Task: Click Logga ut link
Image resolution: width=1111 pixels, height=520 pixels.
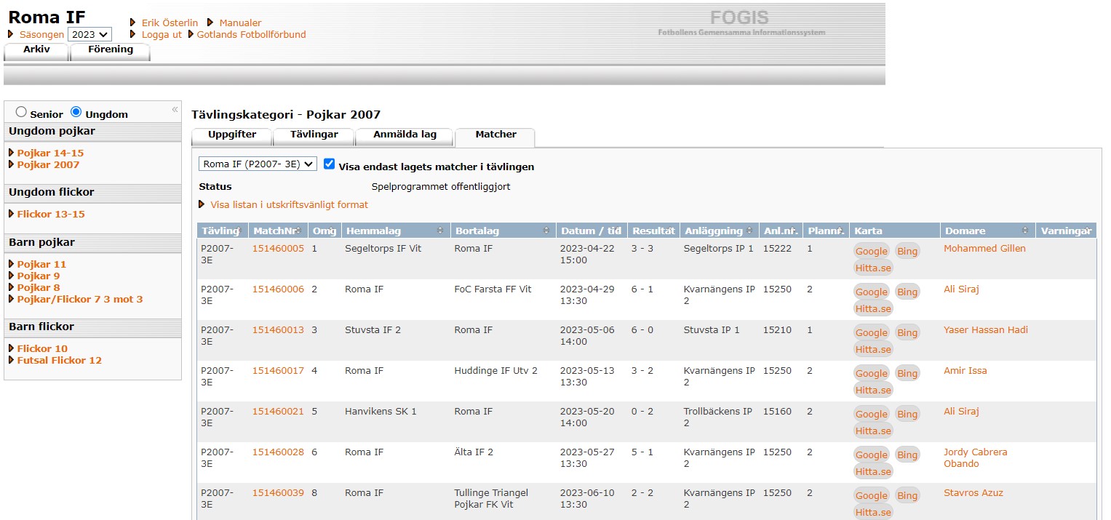Action: point(162,34)
